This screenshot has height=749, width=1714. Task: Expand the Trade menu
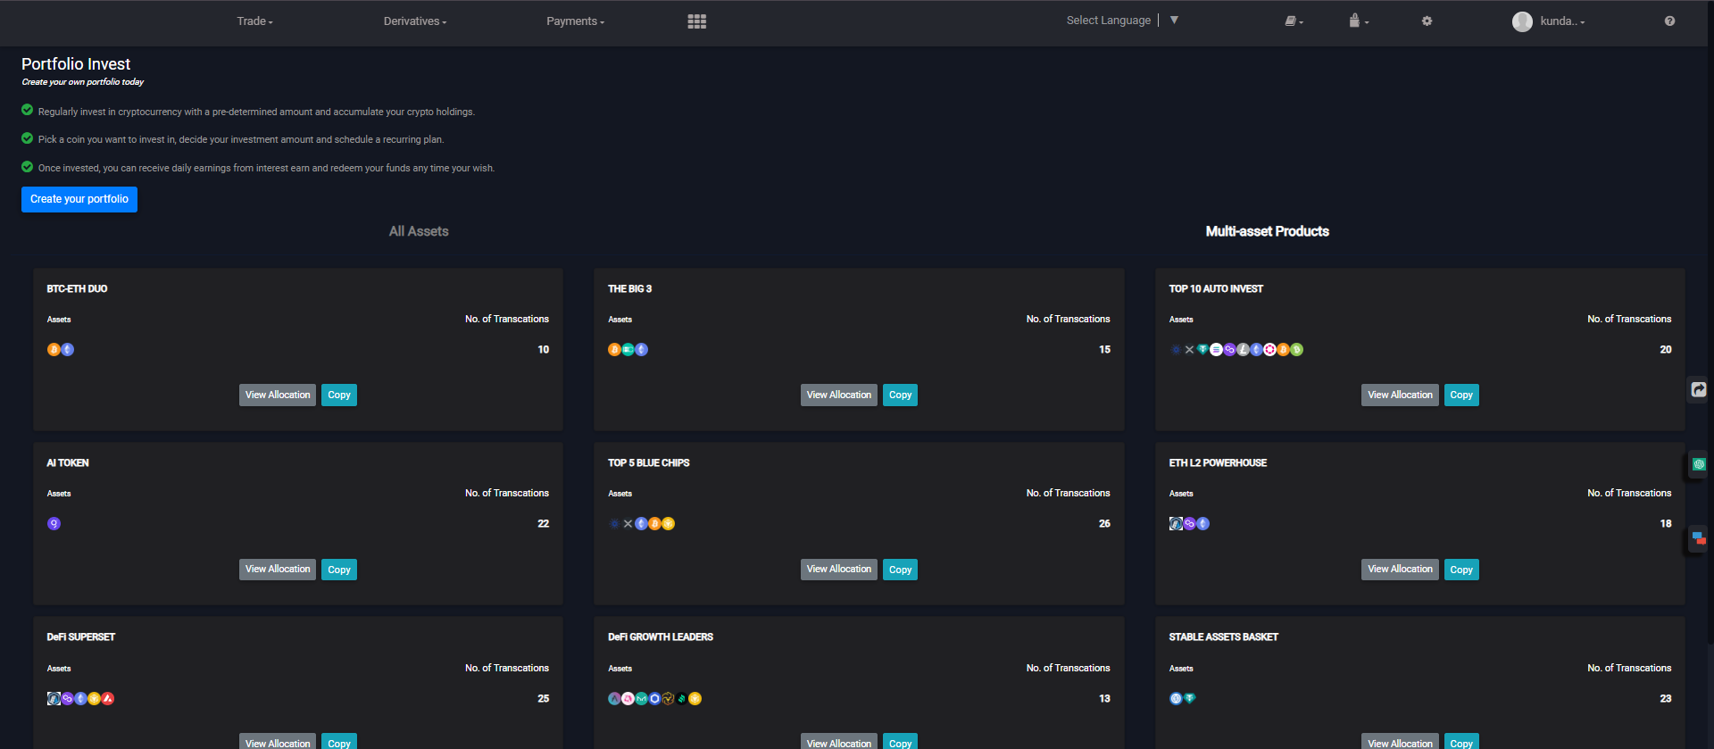(x=254, y=21)
